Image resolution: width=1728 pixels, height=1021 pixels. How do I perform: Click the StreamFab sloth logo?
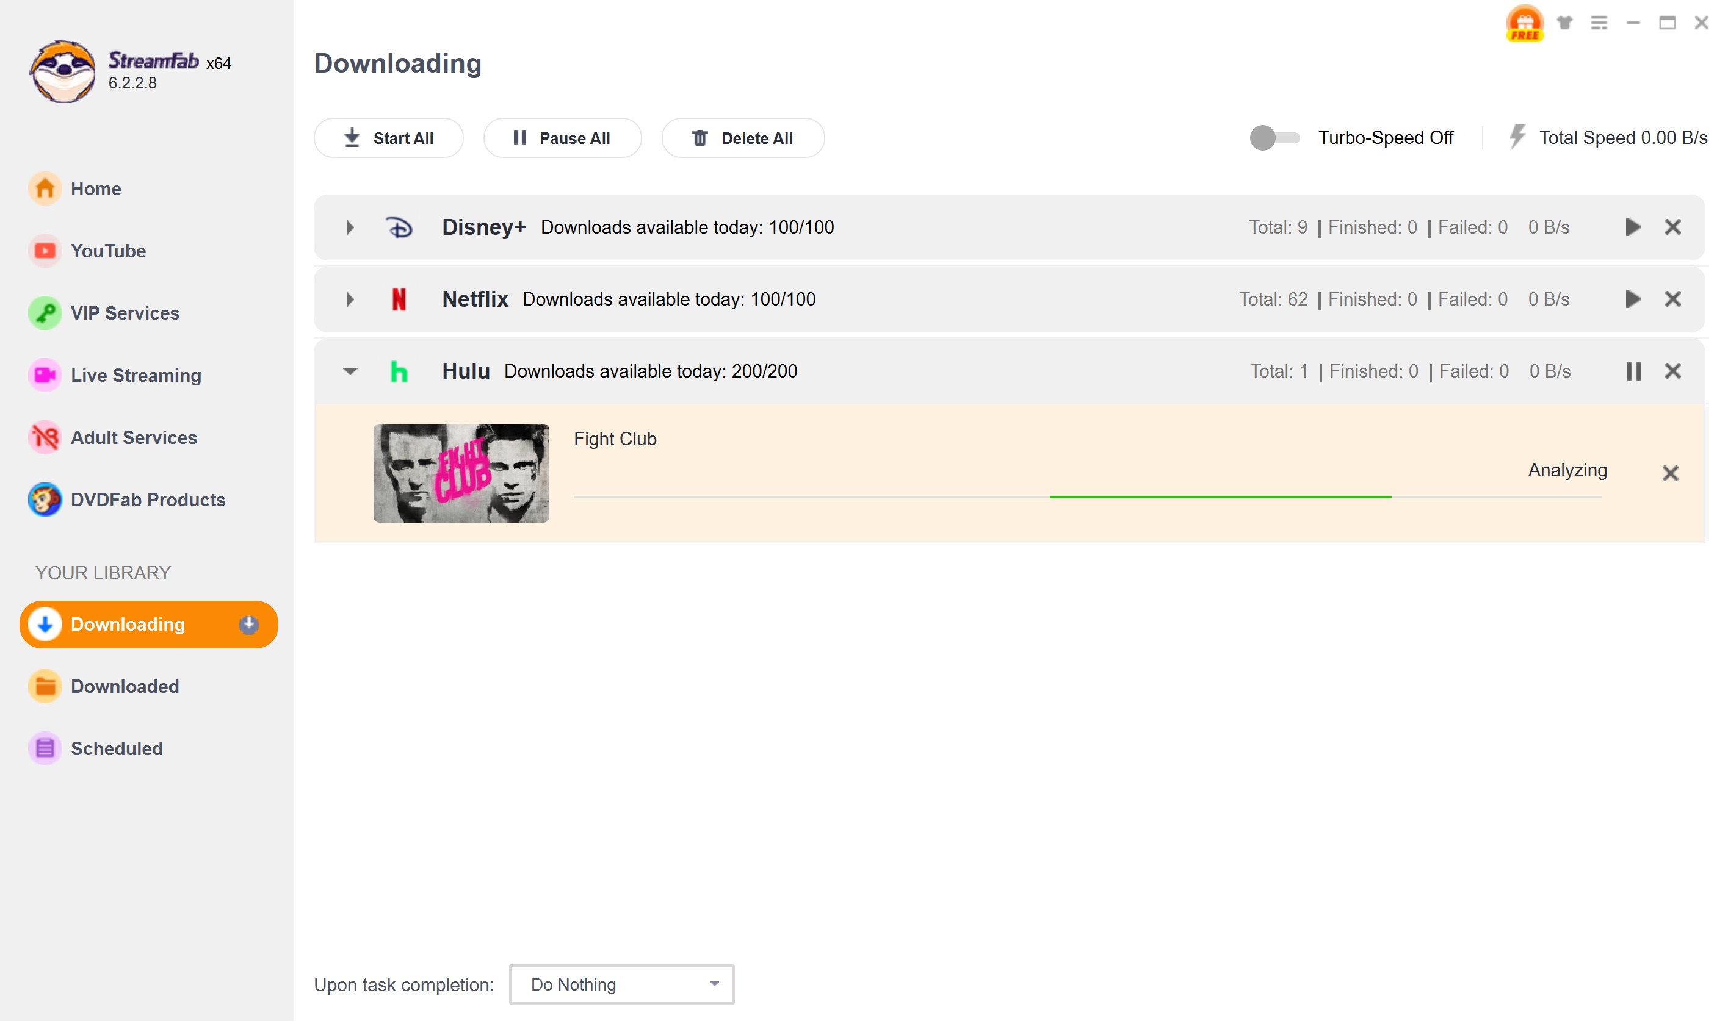click(x=63, y=71)
